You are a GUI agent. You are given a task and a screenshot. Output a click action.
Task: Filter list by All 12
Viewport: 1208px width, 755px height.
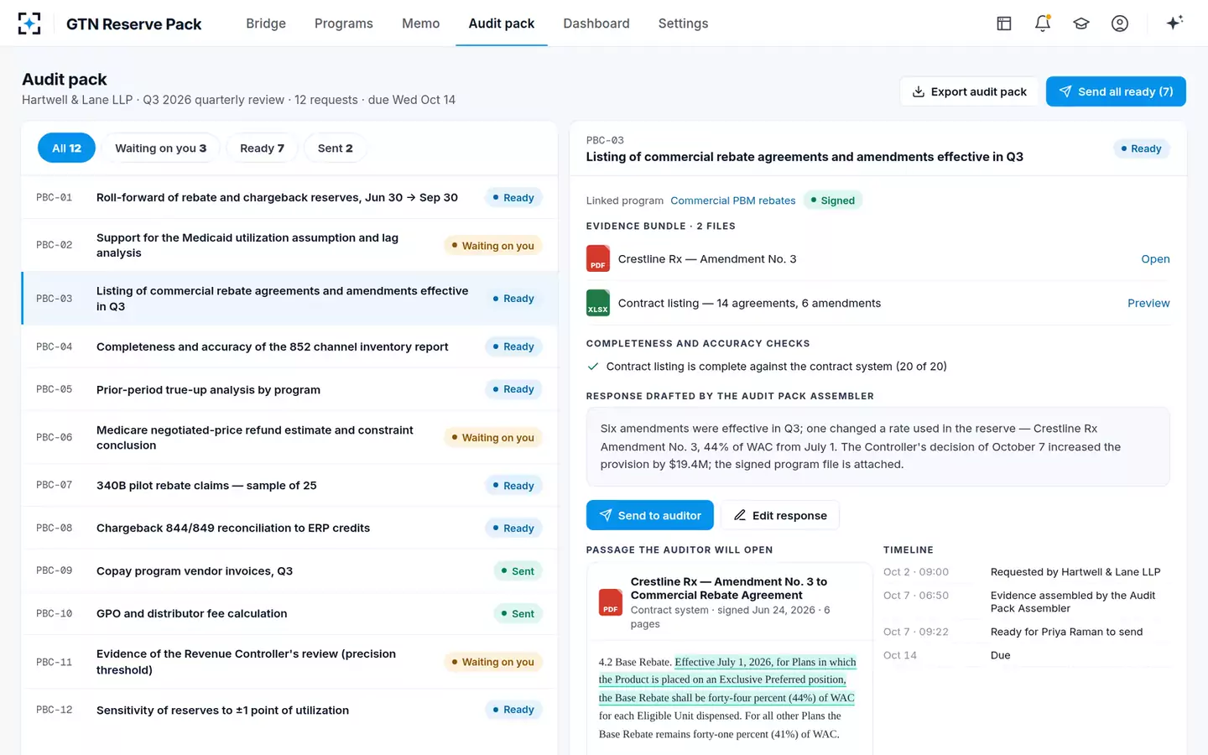[66, 148]
